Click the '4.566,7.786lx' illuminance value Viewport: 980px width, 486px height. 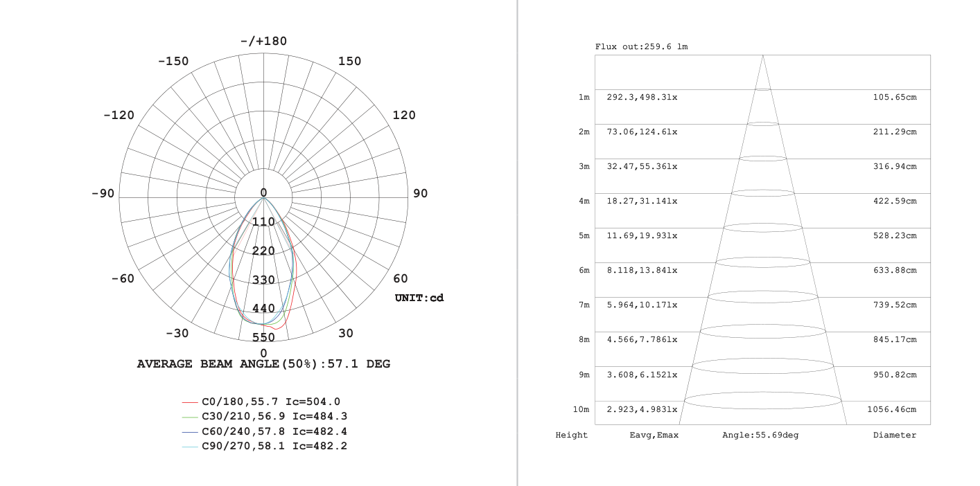pyautogui.click(x=642, y=340)
